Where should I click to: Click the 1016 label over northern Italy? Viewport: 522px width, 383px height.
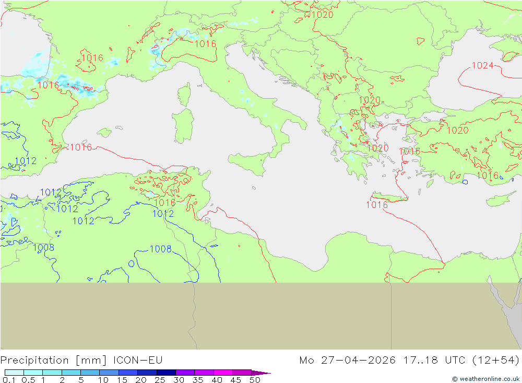[x=205, y=44]
